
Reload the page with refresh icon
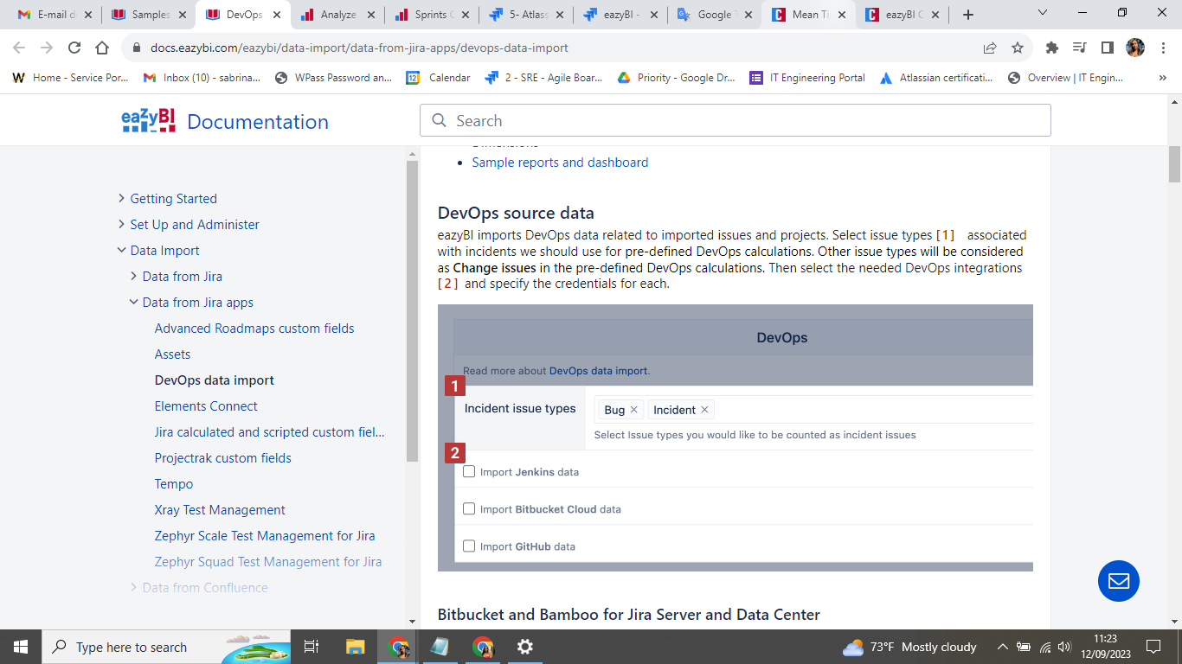(x=74, y=48)
